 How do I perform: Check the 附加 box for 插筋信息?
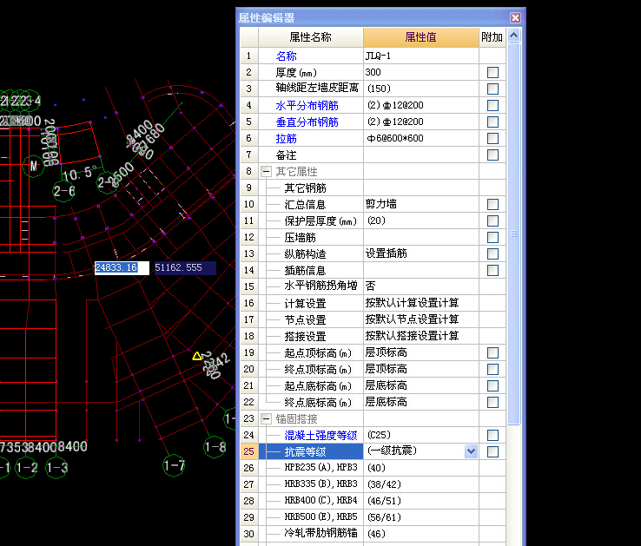(x=492, y=270)
